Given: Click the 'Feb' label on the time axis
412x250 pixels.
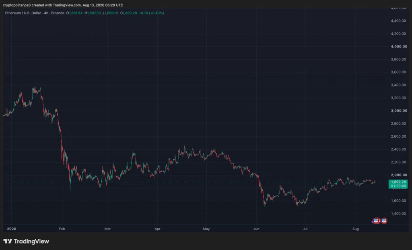Looking at the screenshot, I should click(62, 229).
